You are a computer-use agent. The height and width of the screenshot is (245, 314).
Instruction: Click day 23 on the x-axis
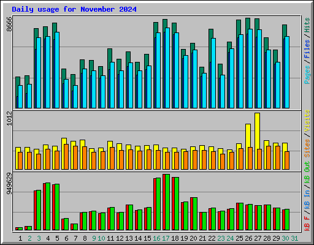(221, 238)
